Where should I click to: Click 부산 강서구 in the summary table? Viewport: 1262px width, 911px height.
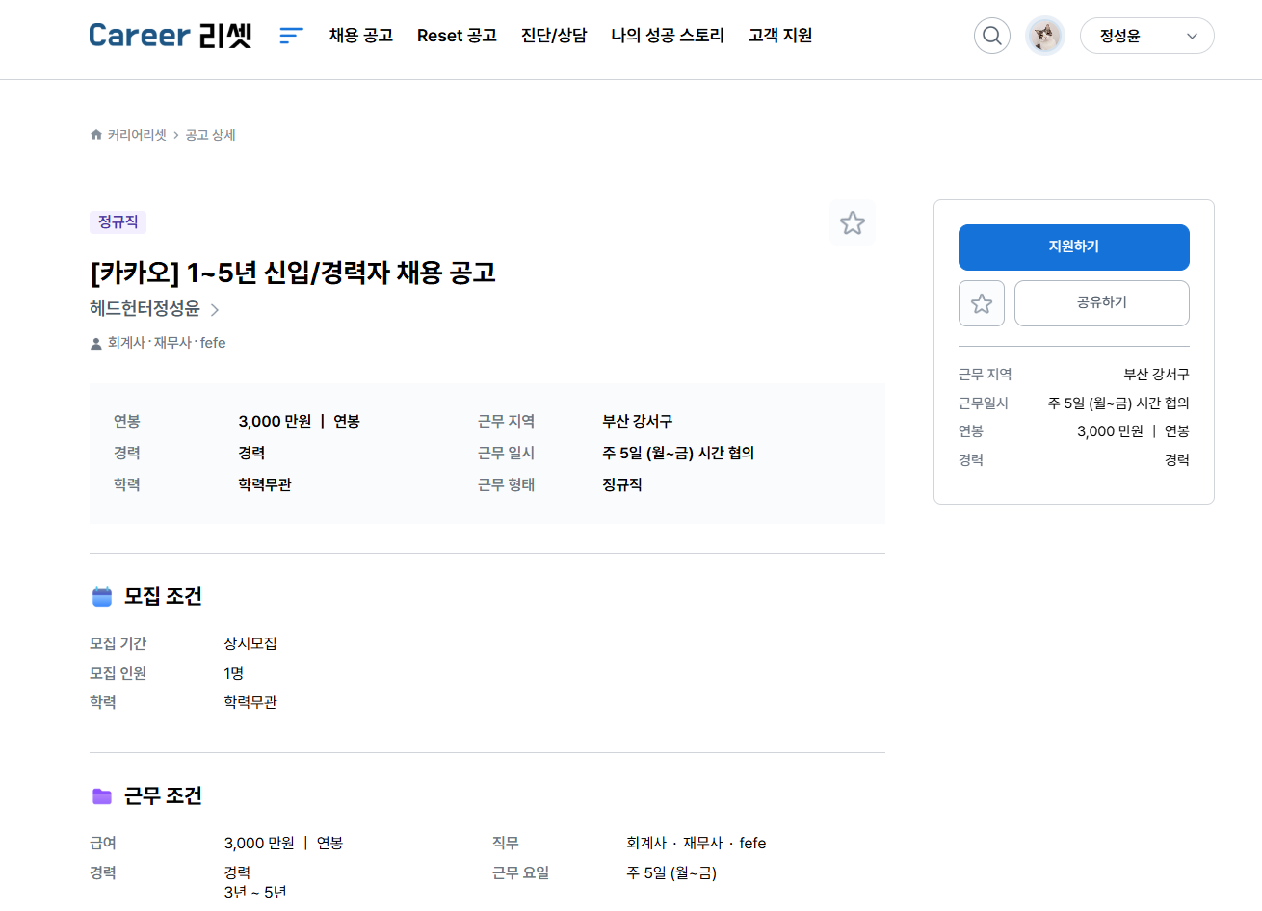point(638,422)
